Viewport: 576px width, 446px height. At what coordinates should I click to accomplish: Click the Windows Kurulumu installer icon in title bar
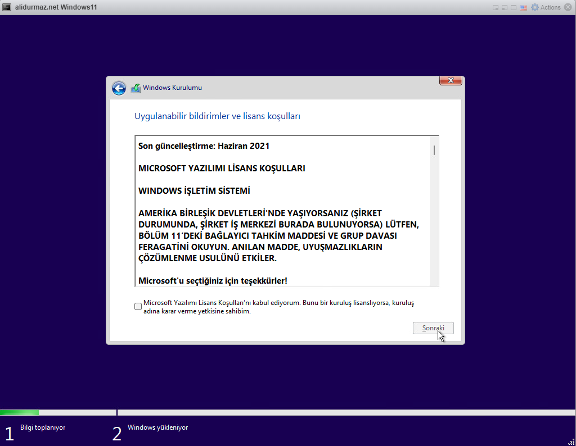[x=135, y=88]
